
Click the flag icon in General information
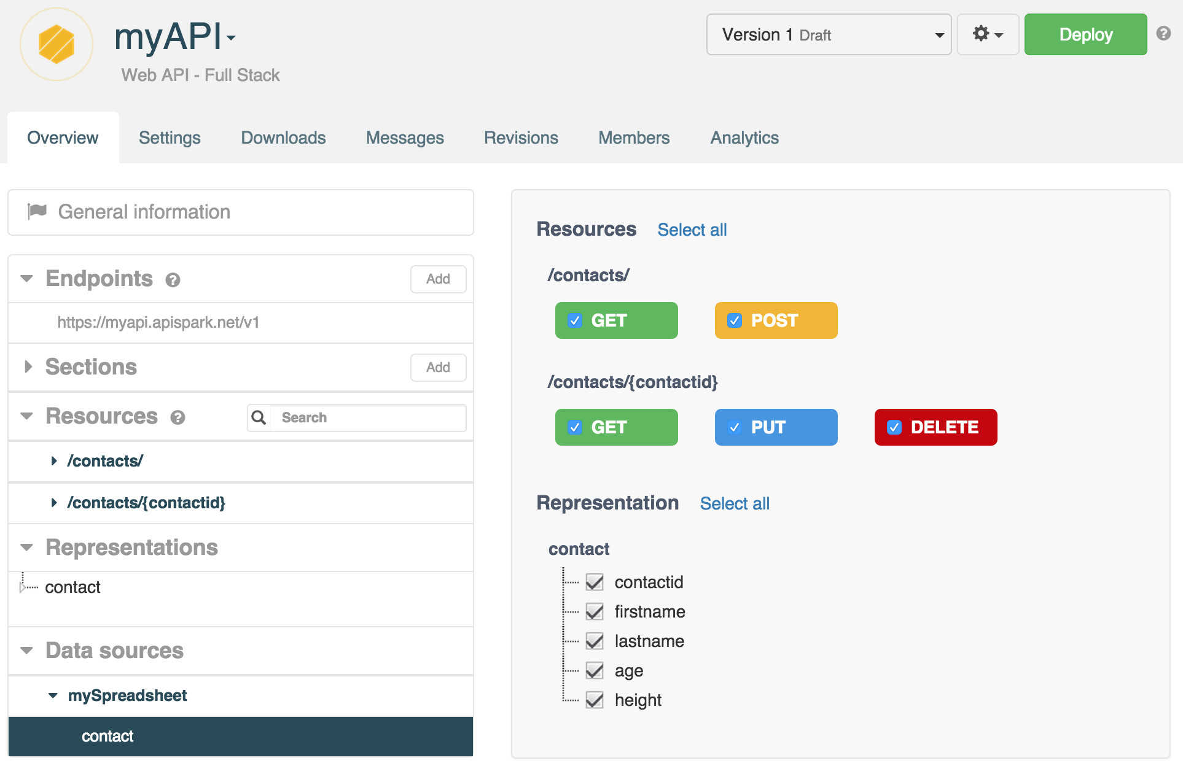pos(37,212)
